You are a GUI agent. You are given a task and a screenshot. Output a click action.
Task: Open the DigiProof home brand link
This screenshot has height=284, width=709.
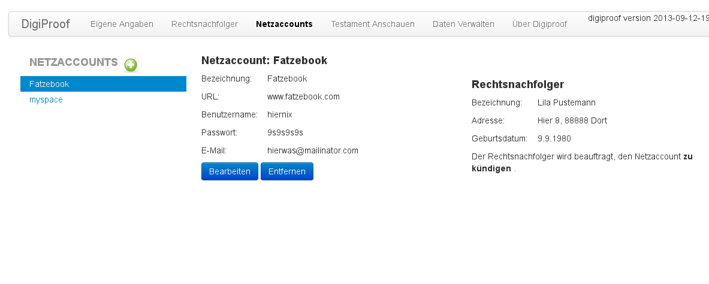click(x=46, y=24)
